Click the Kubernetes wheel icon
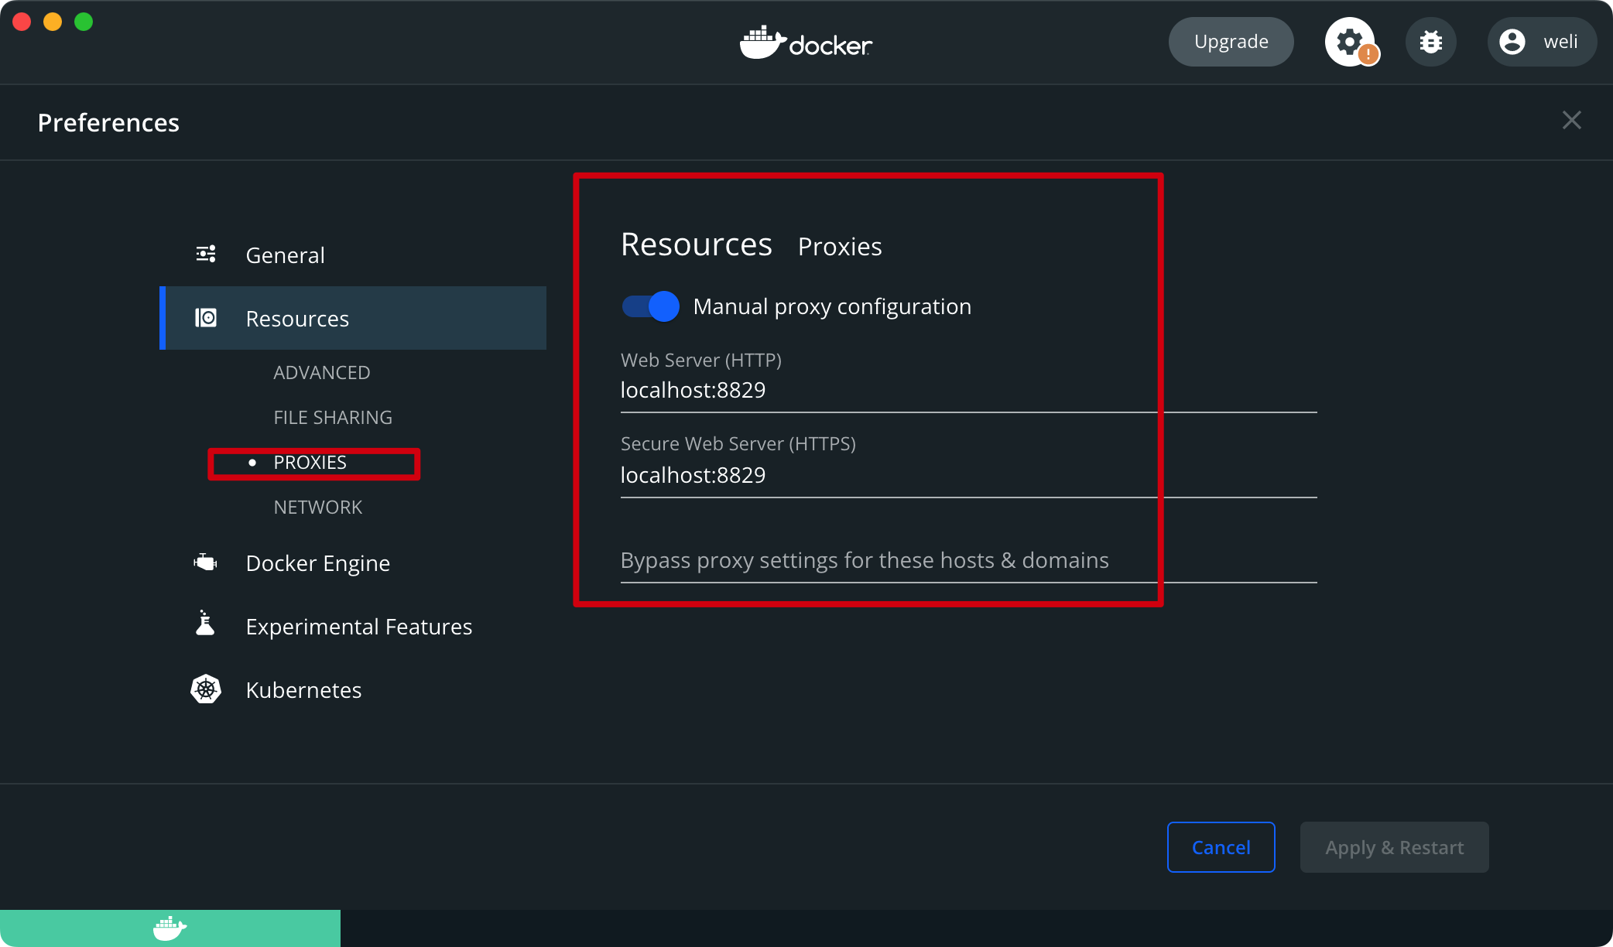The height and width of the screenshot is (947, 1613). [206, 689]
